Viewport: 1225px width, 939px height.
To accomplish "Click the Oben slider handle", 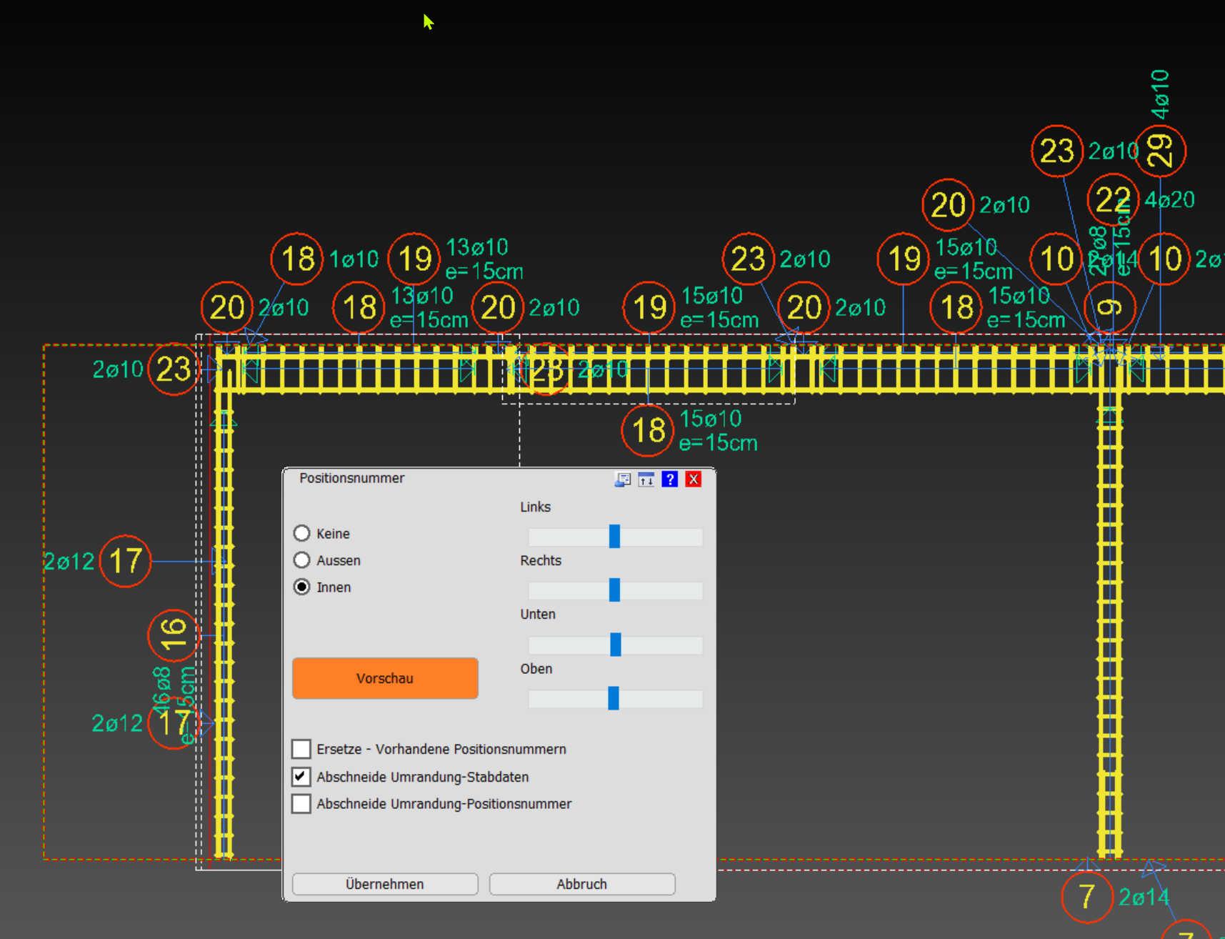I will 614,698.
